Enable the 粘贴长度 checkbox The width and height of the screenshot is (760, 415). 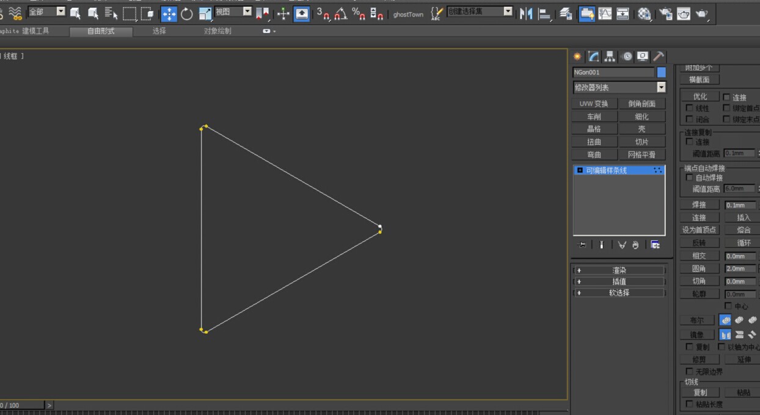(690, 404)
